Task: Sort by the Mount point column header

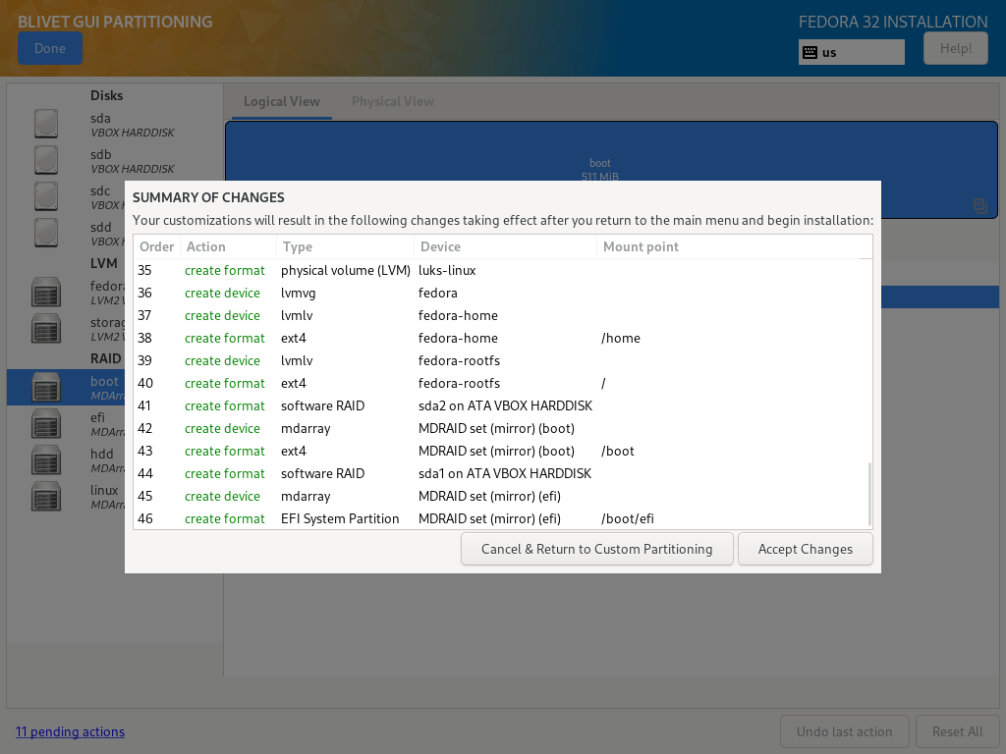Action: point(641,246)
